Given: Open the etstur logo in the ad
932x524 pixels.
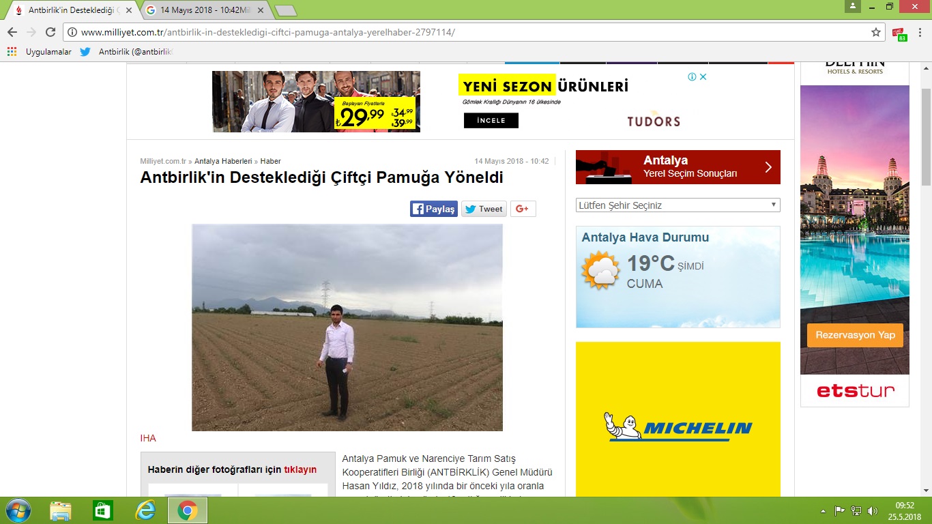Looking at the screenshot, I should (856, 391).
